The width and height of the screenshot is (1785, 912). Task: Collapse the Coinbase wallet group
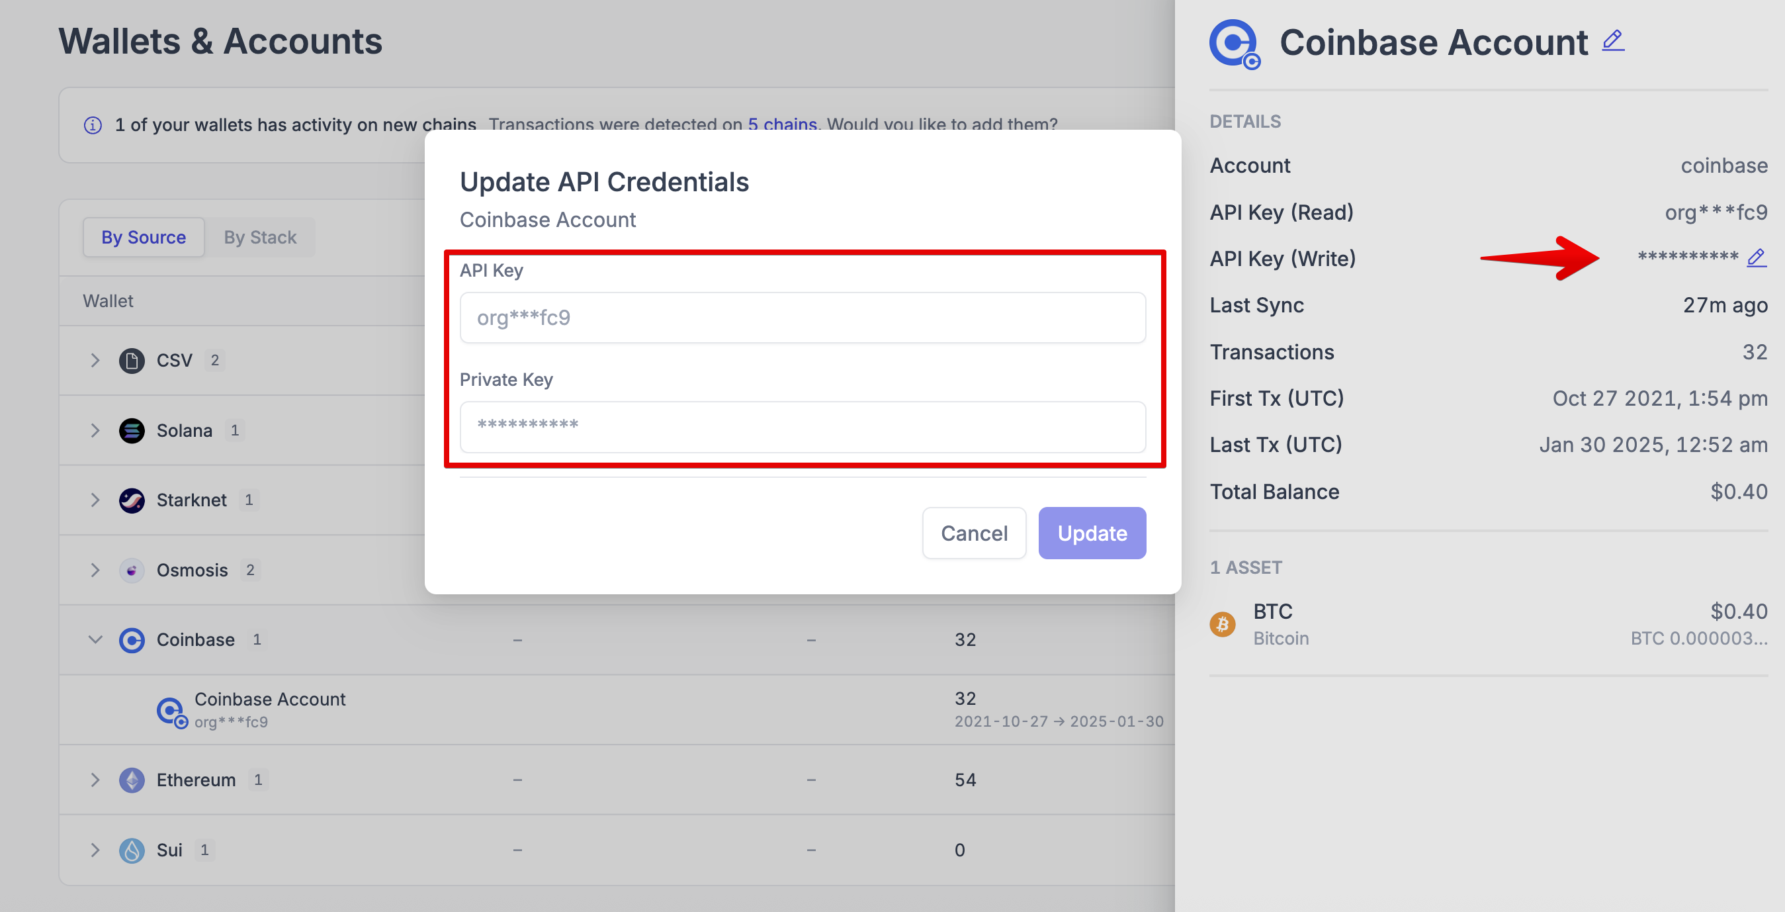click(x=95, y=639)
